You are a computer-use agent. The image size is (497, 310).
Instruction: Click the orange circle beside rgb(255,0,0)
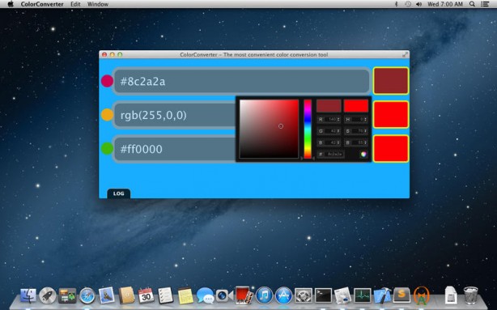click(107, 115)
